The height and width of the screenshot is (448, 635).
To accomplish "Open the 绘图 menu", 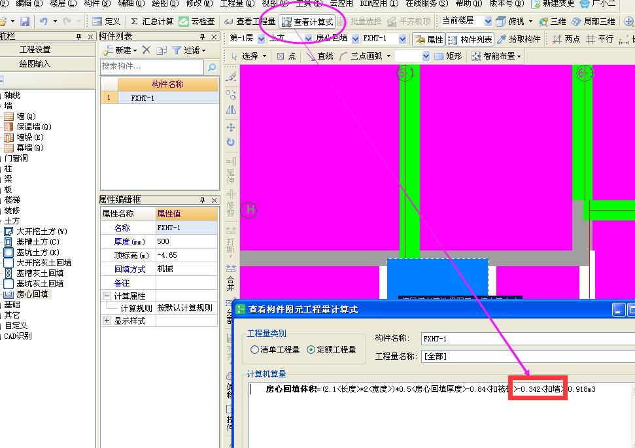I will [x=165, y=4].
